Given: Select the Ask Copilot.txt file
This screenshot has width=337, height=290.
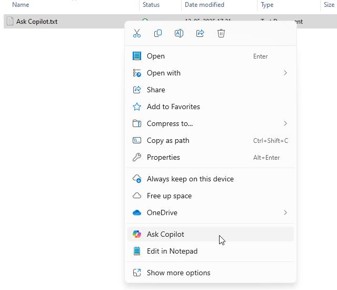Looking at the screenshot, I should coord(37,22).
